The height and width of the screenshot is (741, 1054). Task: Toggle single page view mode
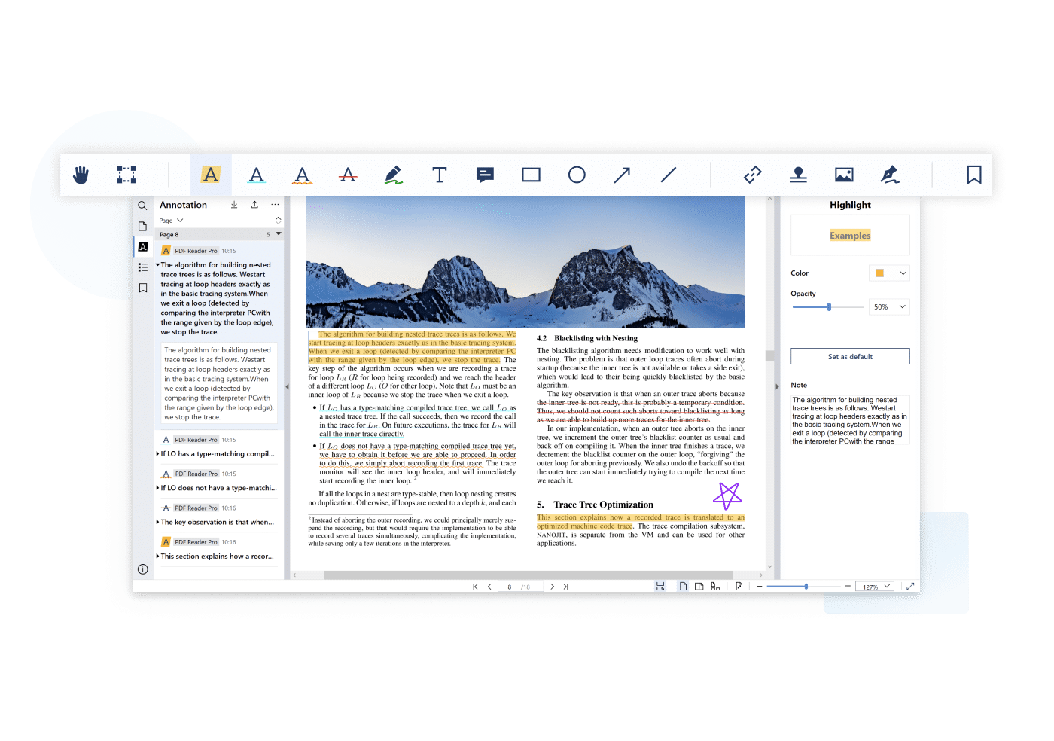point(683,587)
